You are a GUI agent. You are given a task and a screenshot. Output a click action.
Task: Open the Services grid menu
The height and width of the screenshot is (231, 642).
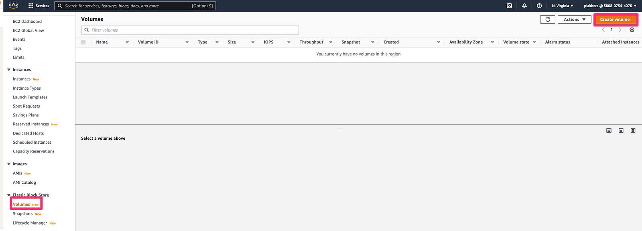tap(39, 6)
